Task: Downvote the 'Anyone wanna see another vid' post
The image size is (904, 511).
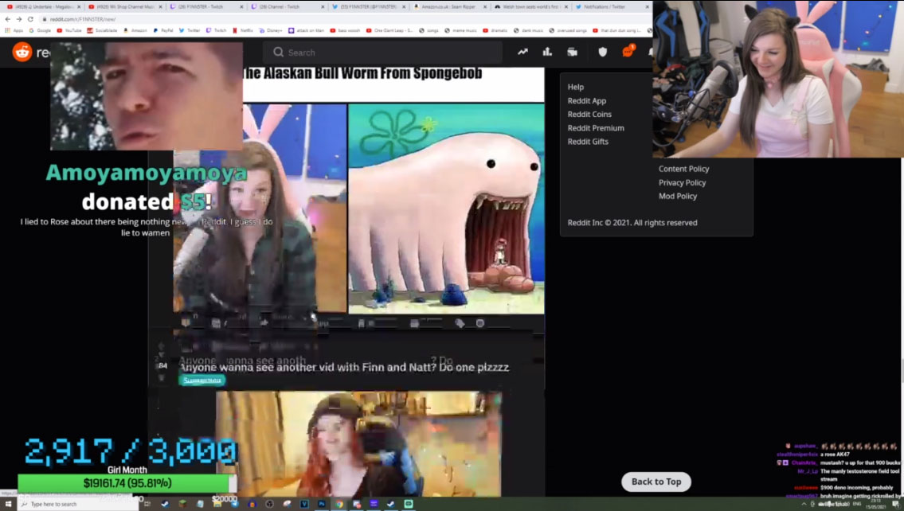Action: tap(162, 377)
